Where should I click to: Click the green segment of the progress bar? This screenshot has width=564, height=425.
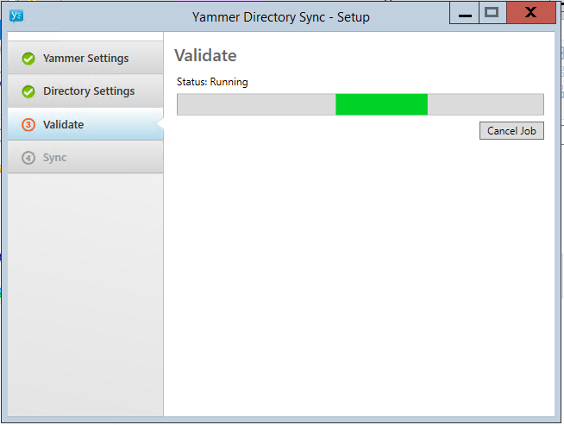pos(381,104)
